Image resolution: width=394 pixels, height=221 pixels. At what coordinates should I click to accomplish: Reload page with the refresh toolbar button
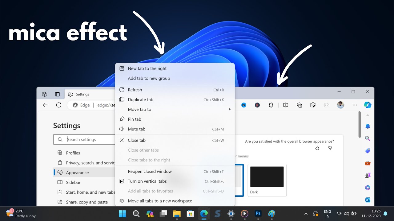(58, 105)
